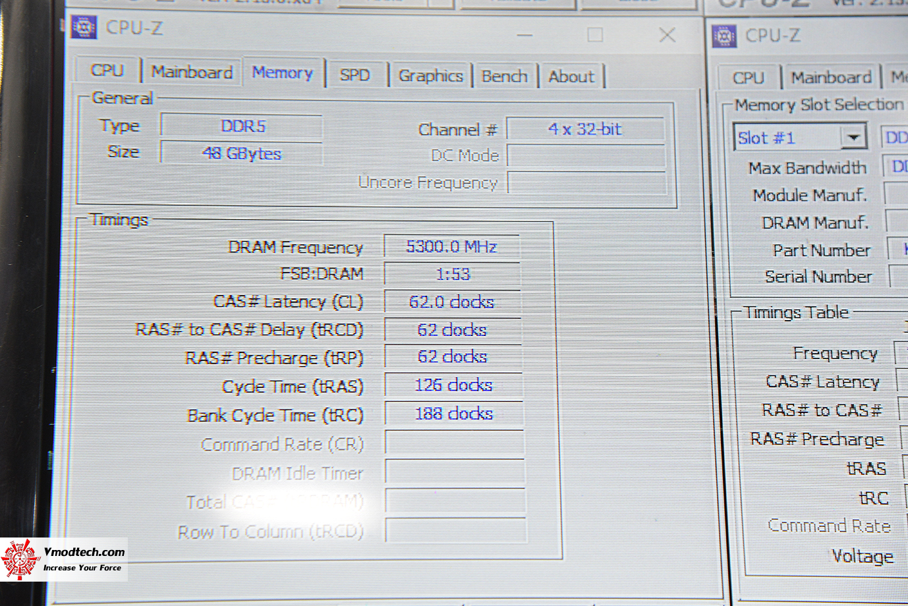Click the Type field showing DDR5
908x606 pixels.
242,126
